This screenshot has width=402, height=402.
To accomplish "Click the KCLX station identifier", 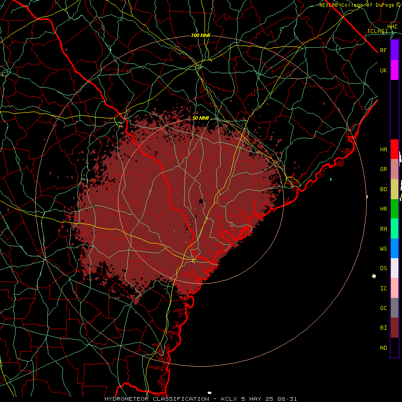I will [x=229, y=399].
